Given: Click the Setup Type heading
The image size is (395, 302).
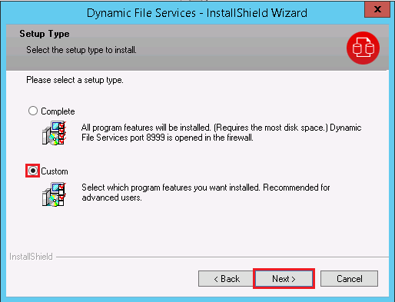Looking at the screenshot, I should pyautogui.click(x=45, y=34).
